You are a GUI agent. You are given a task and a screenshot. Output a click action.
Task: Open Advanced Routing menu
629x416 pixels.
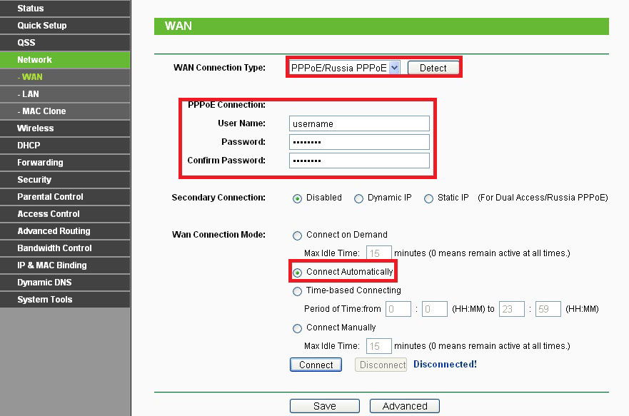point(65,231)
